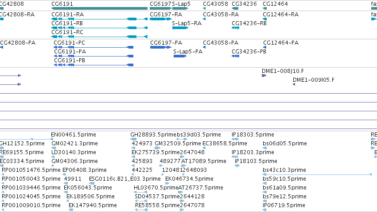
Task: Select the EC38658.5prime EST label
Action: (225, 144)
